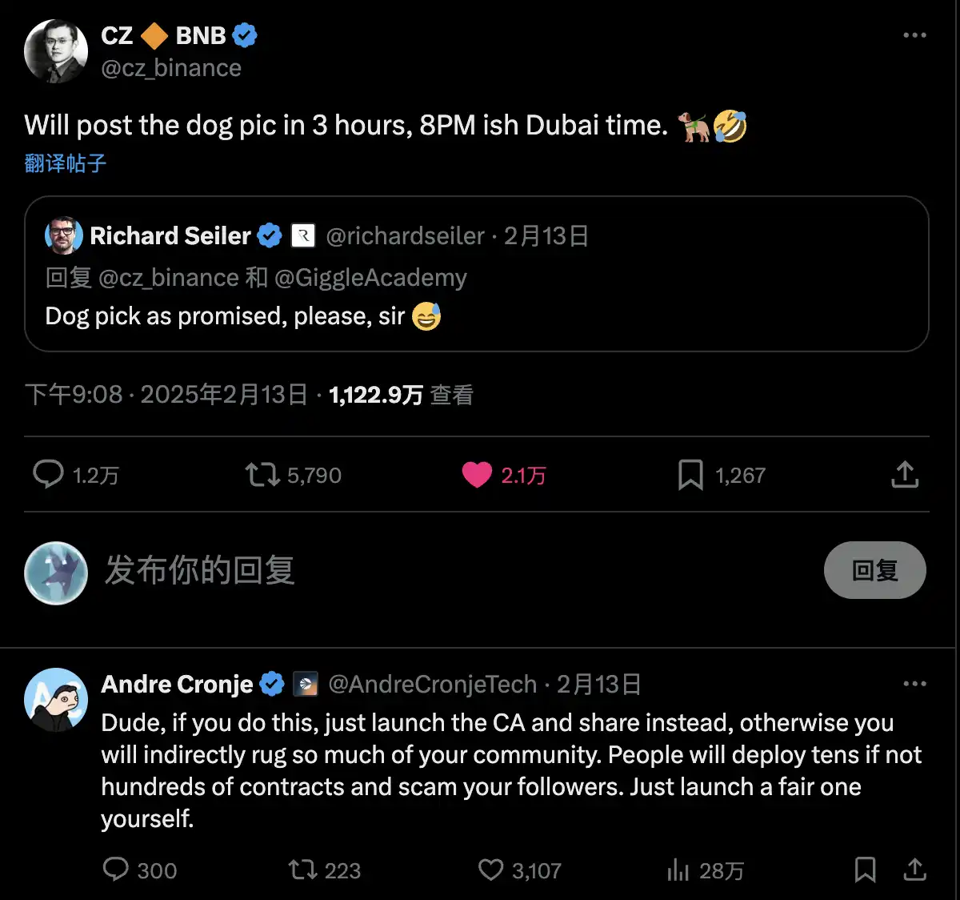960x900 pixels.
Task: Click the reply icon on CZ's post
Action: 48,475
